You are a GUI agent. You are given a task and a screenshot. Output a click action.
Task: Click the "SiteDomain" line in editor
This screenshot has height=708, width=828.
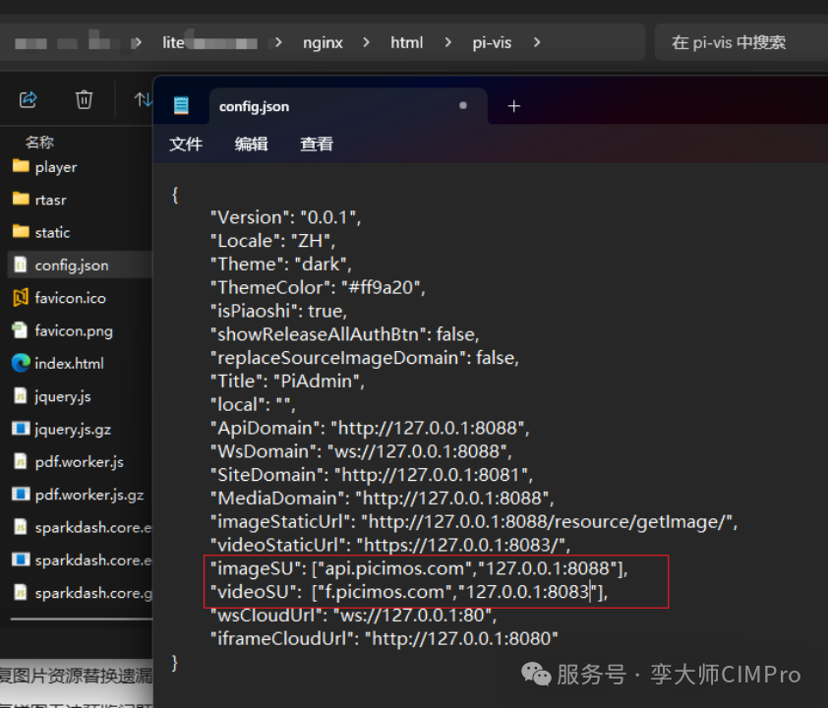coord(372,475)
